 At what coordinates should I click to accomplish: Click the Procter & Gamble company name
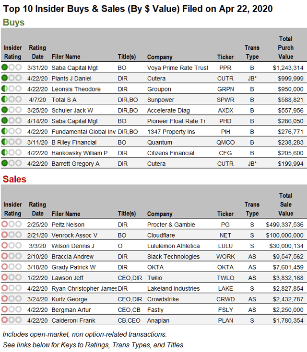pos(171,225)
